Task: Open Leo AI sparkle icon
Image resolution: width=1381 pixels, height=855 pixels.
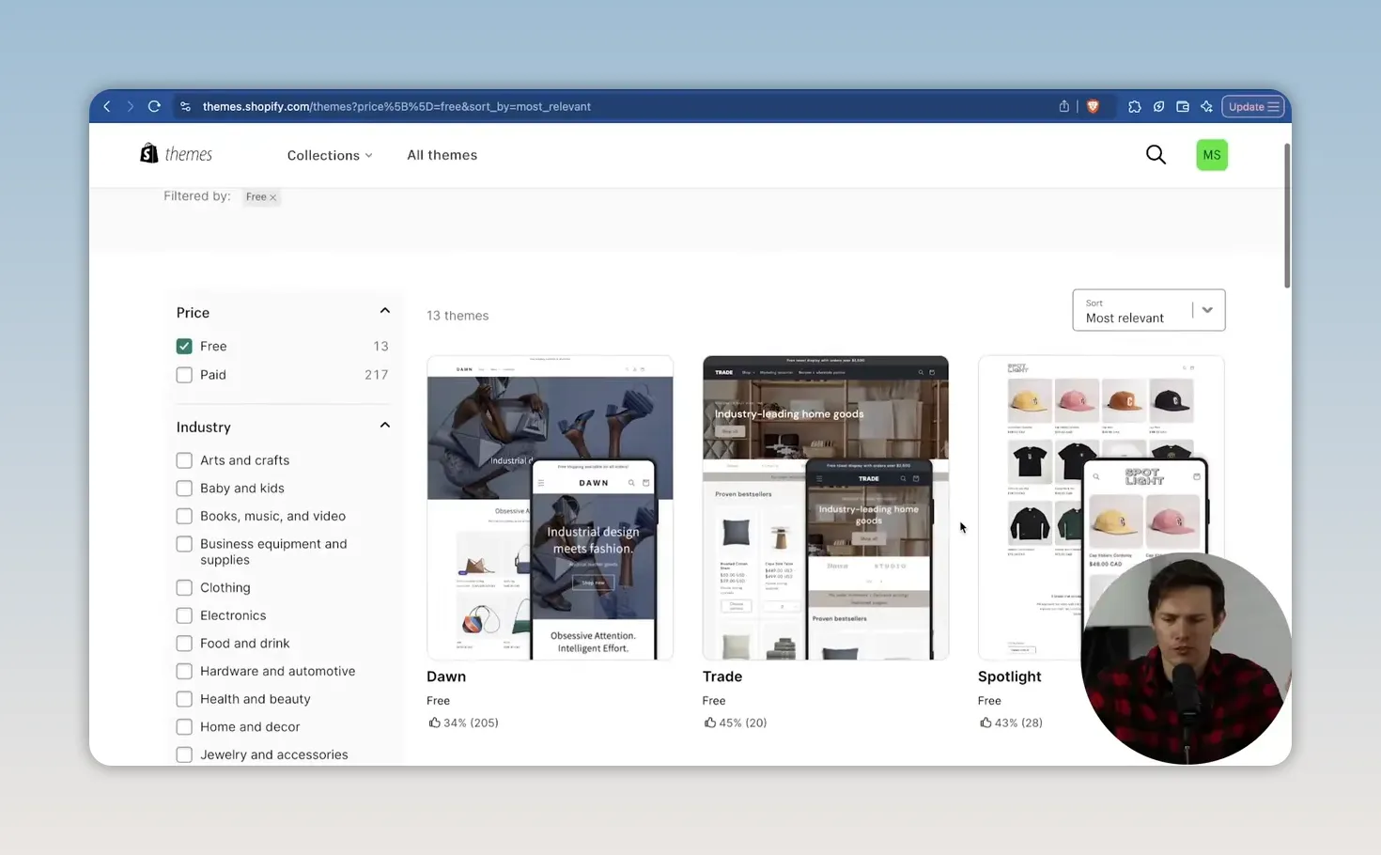Action: 1206,106
